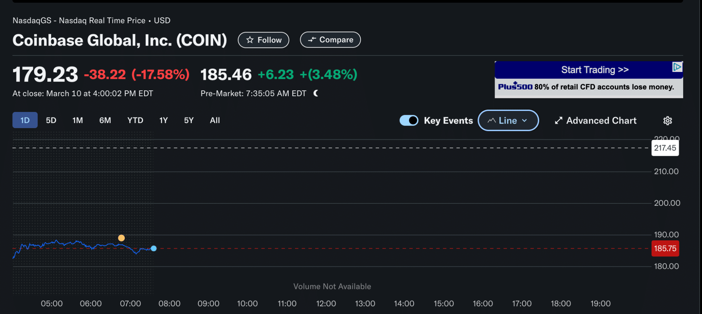Image resolution: width=702 pixels, height=314 pixels.
Task: Click the Follow star button
Action: (263, 40)
